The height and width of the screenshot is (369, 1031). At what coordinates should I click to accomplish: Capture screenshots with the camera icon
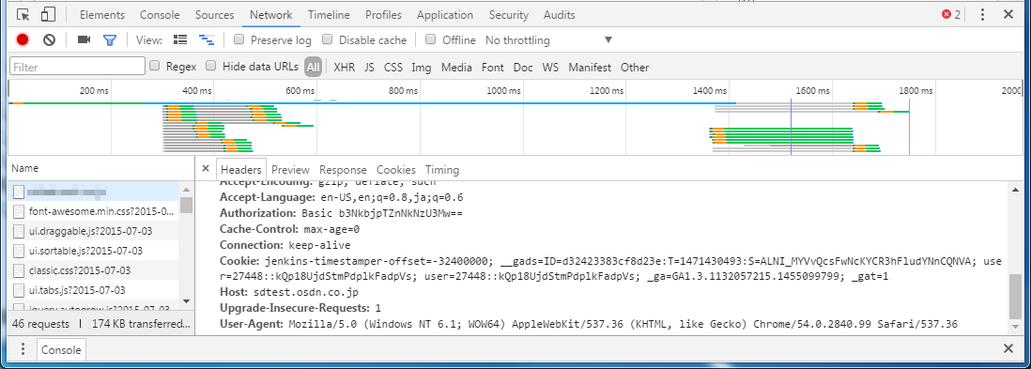[84, 40]
